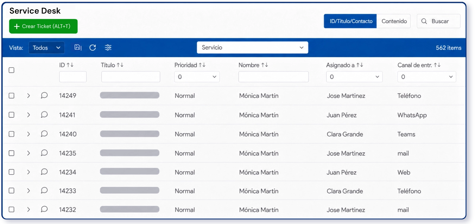Select checkbox for ticket 14240
This screenshot has width=475, height=224.
point(12,134)
